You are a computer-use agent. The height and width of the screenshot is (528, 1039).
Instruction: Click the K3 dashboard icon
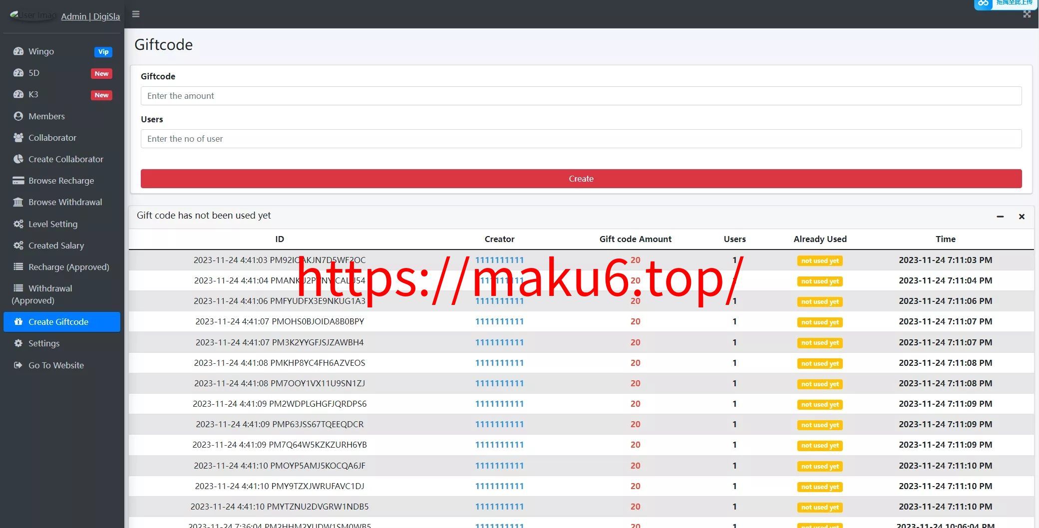[18, 94]
